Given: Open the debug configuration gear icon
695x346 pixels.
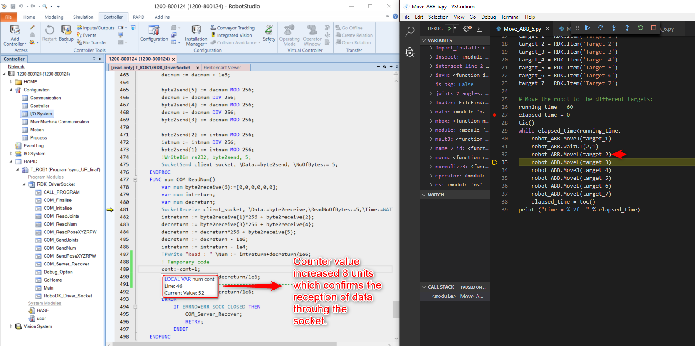Looking at the screenshot, I should click(467, 29).
